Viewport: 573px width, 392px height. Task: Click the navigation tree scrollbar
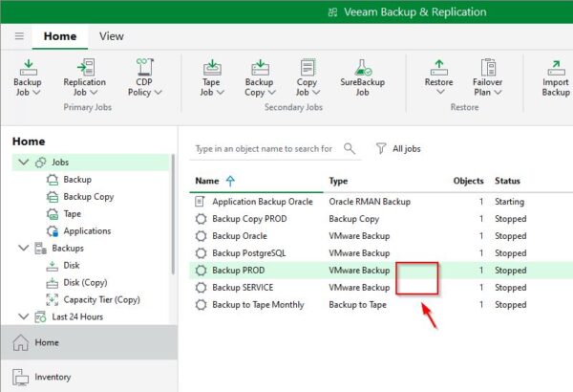pos(173,214)
